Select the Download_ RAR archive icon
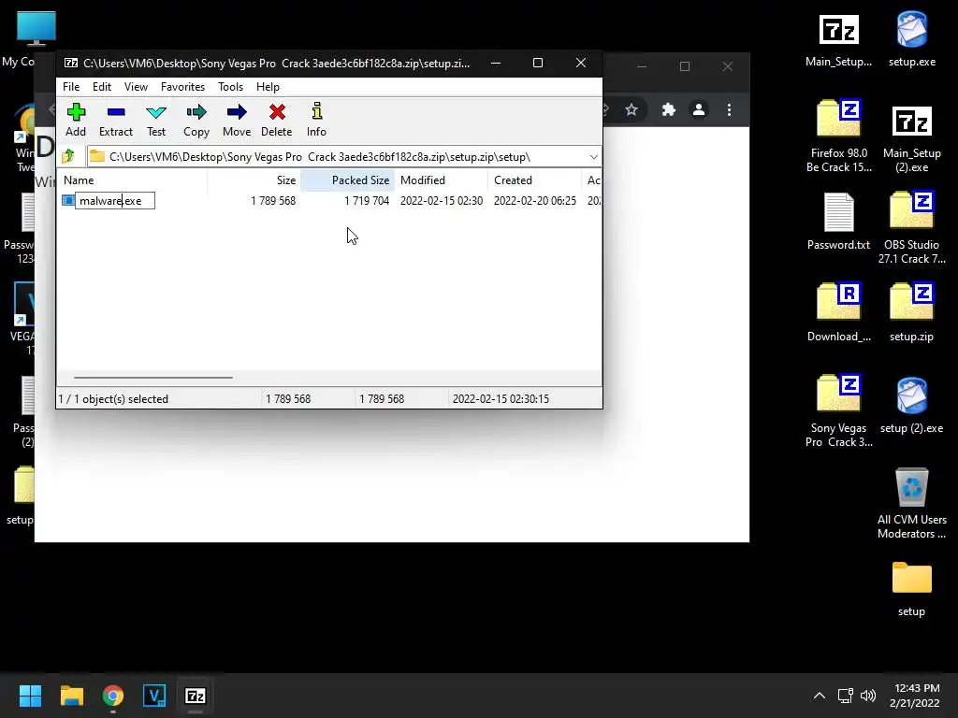This screenshot has width=958, height=718. pos(838,312)
